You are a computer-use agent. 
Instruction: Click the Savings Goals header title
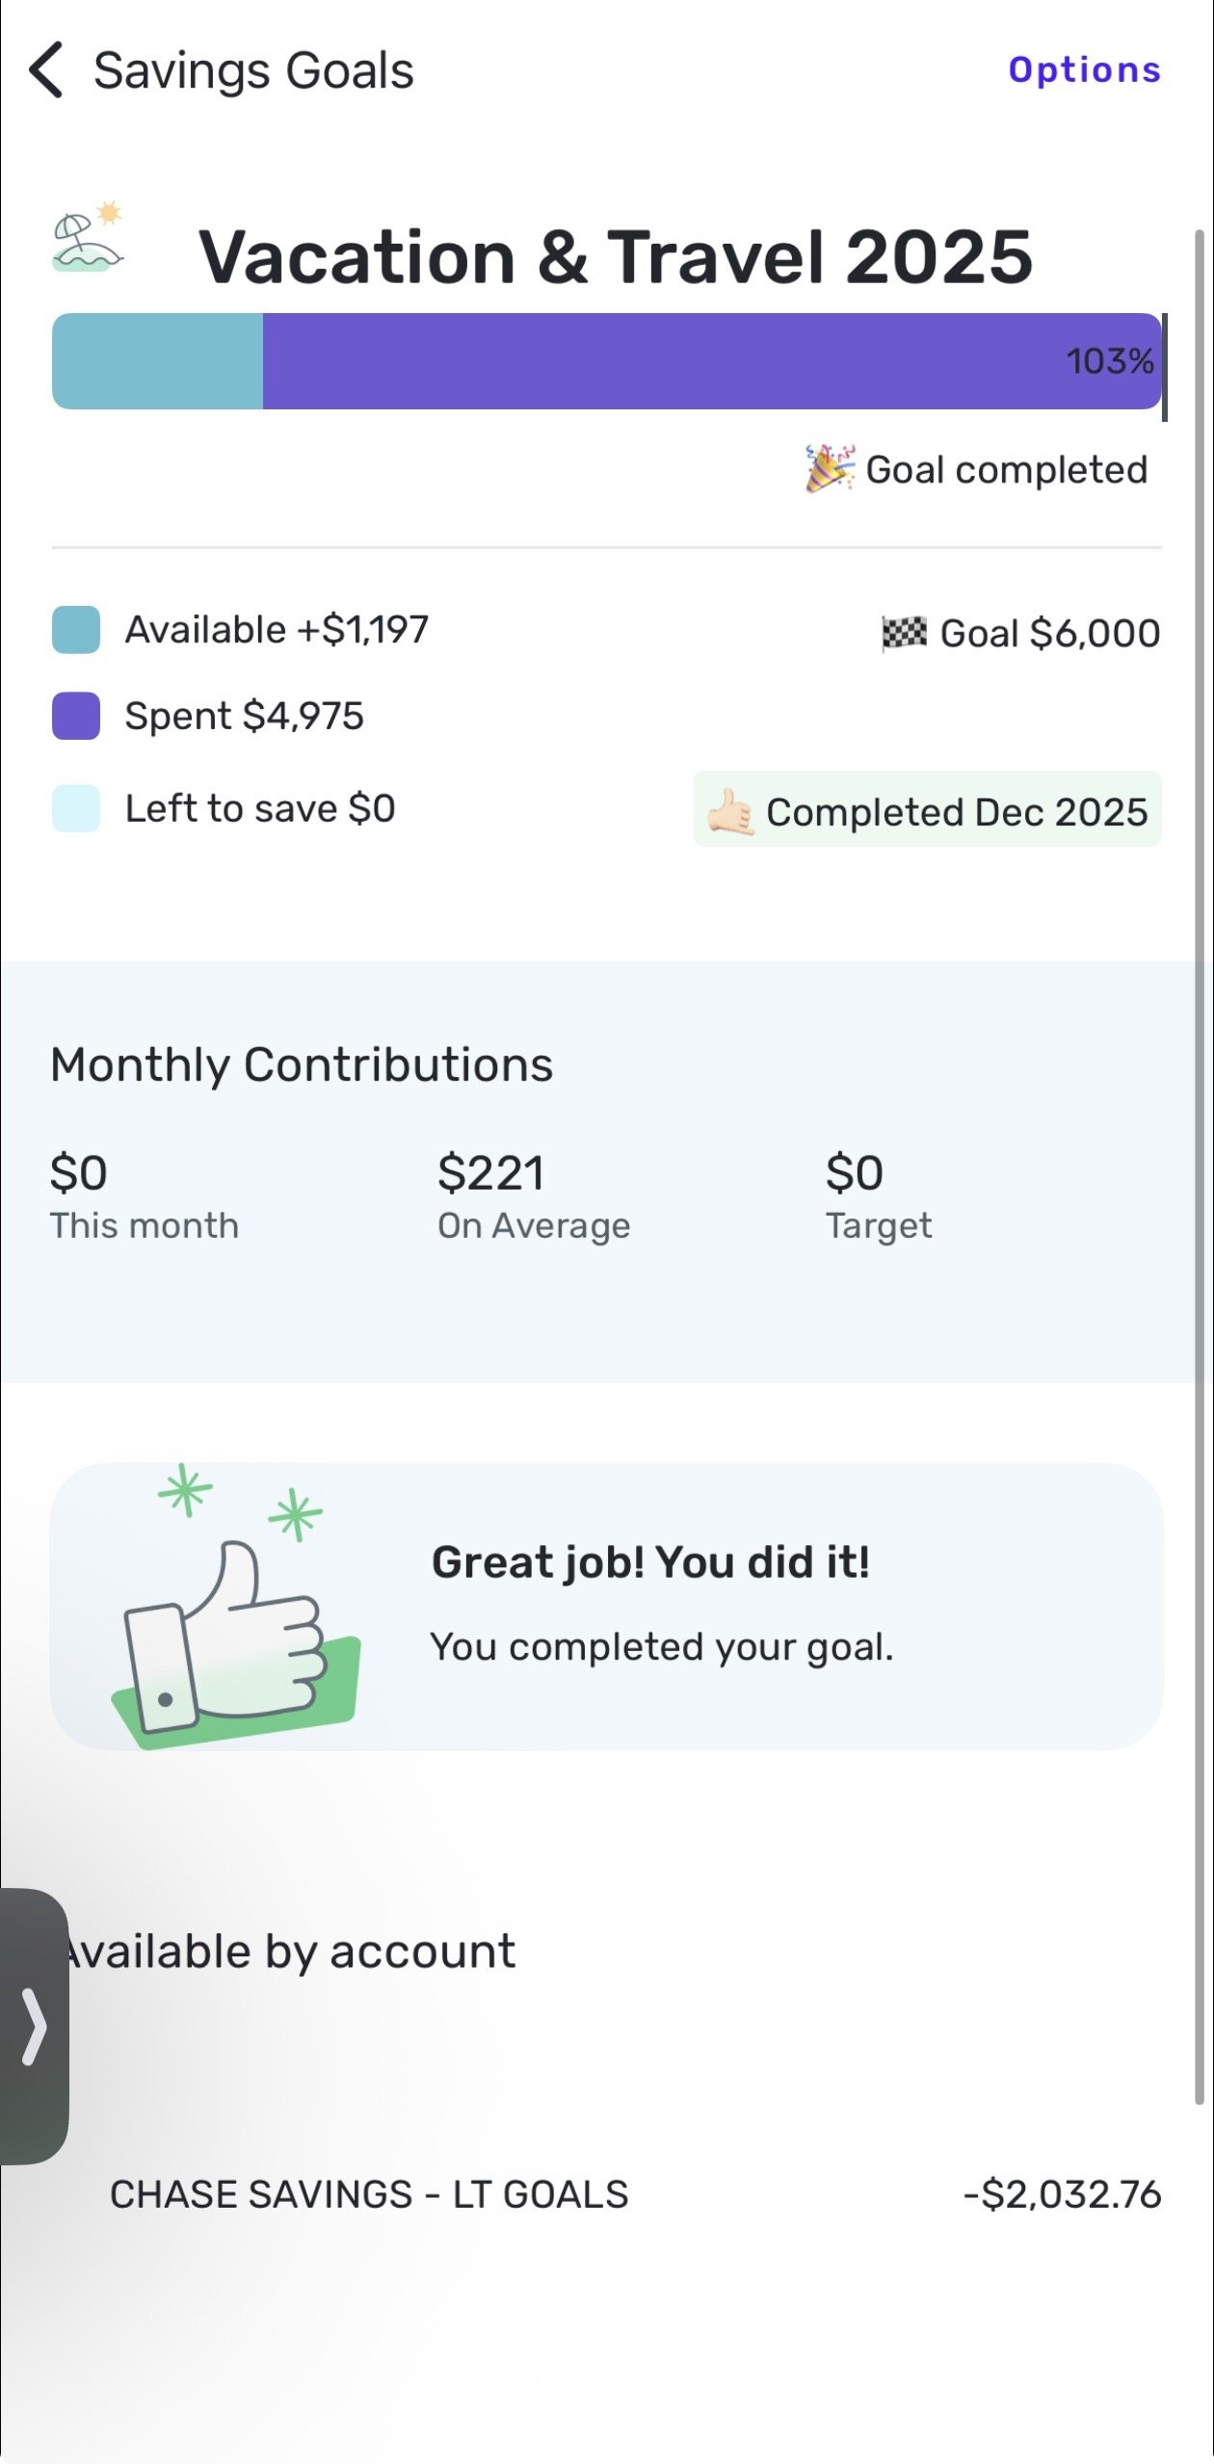coord(253,70)
